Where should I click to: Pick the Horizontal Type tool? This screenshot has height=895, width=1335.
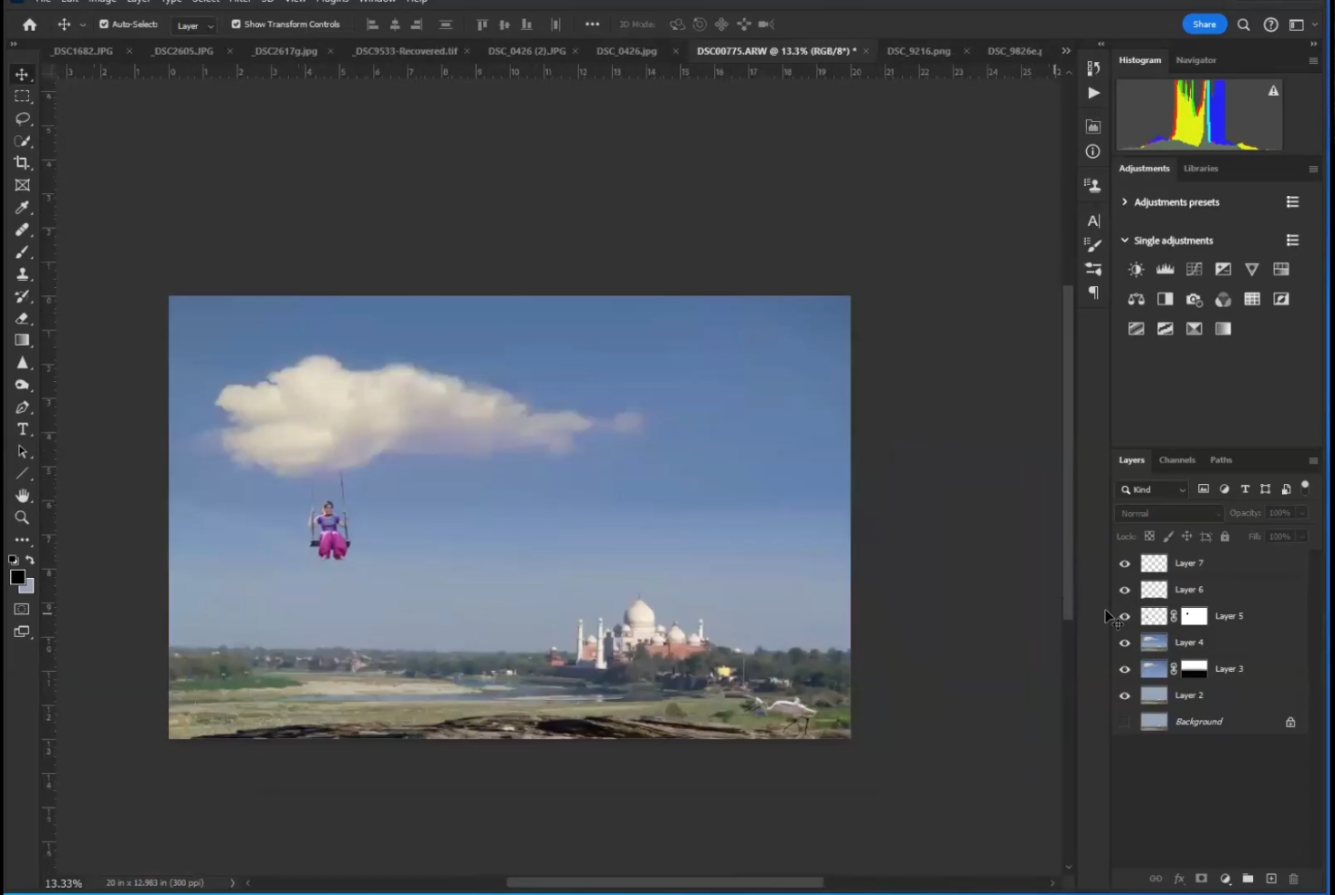22,429
